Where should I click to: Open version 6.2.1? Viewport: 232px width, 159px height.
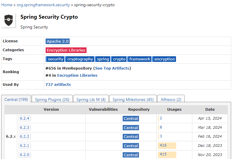(x=25, y=146)
